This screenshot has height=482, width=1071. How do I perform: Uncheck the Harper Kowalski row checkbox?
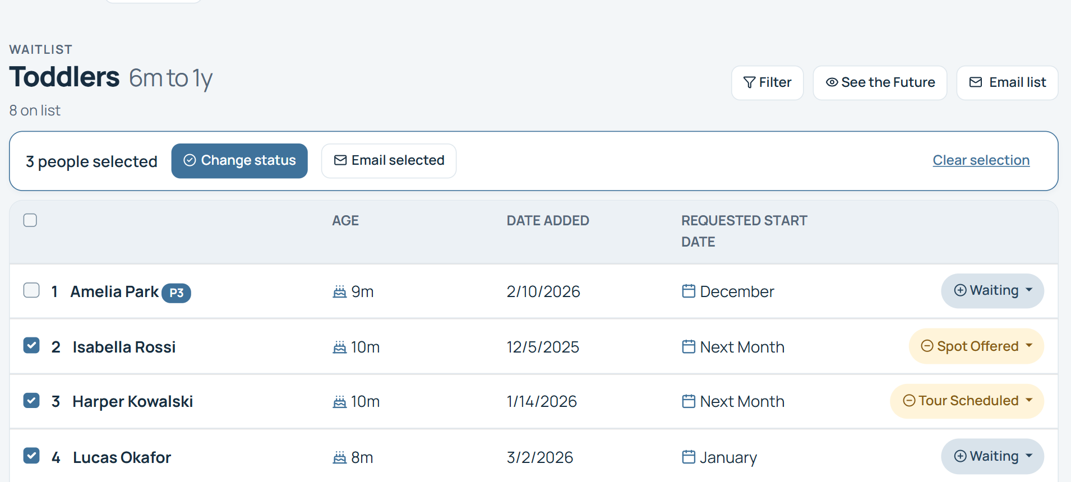(x=31, y=400)
